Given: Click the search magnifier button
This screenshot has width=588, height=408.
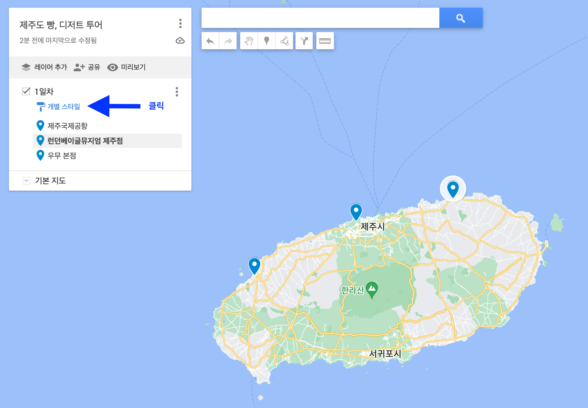Looking at the screenshot, I should [461, 18].
